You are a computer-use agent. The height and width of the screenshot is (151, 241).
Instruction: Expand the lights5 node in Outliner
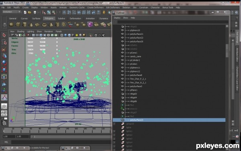tap(114, 146)
